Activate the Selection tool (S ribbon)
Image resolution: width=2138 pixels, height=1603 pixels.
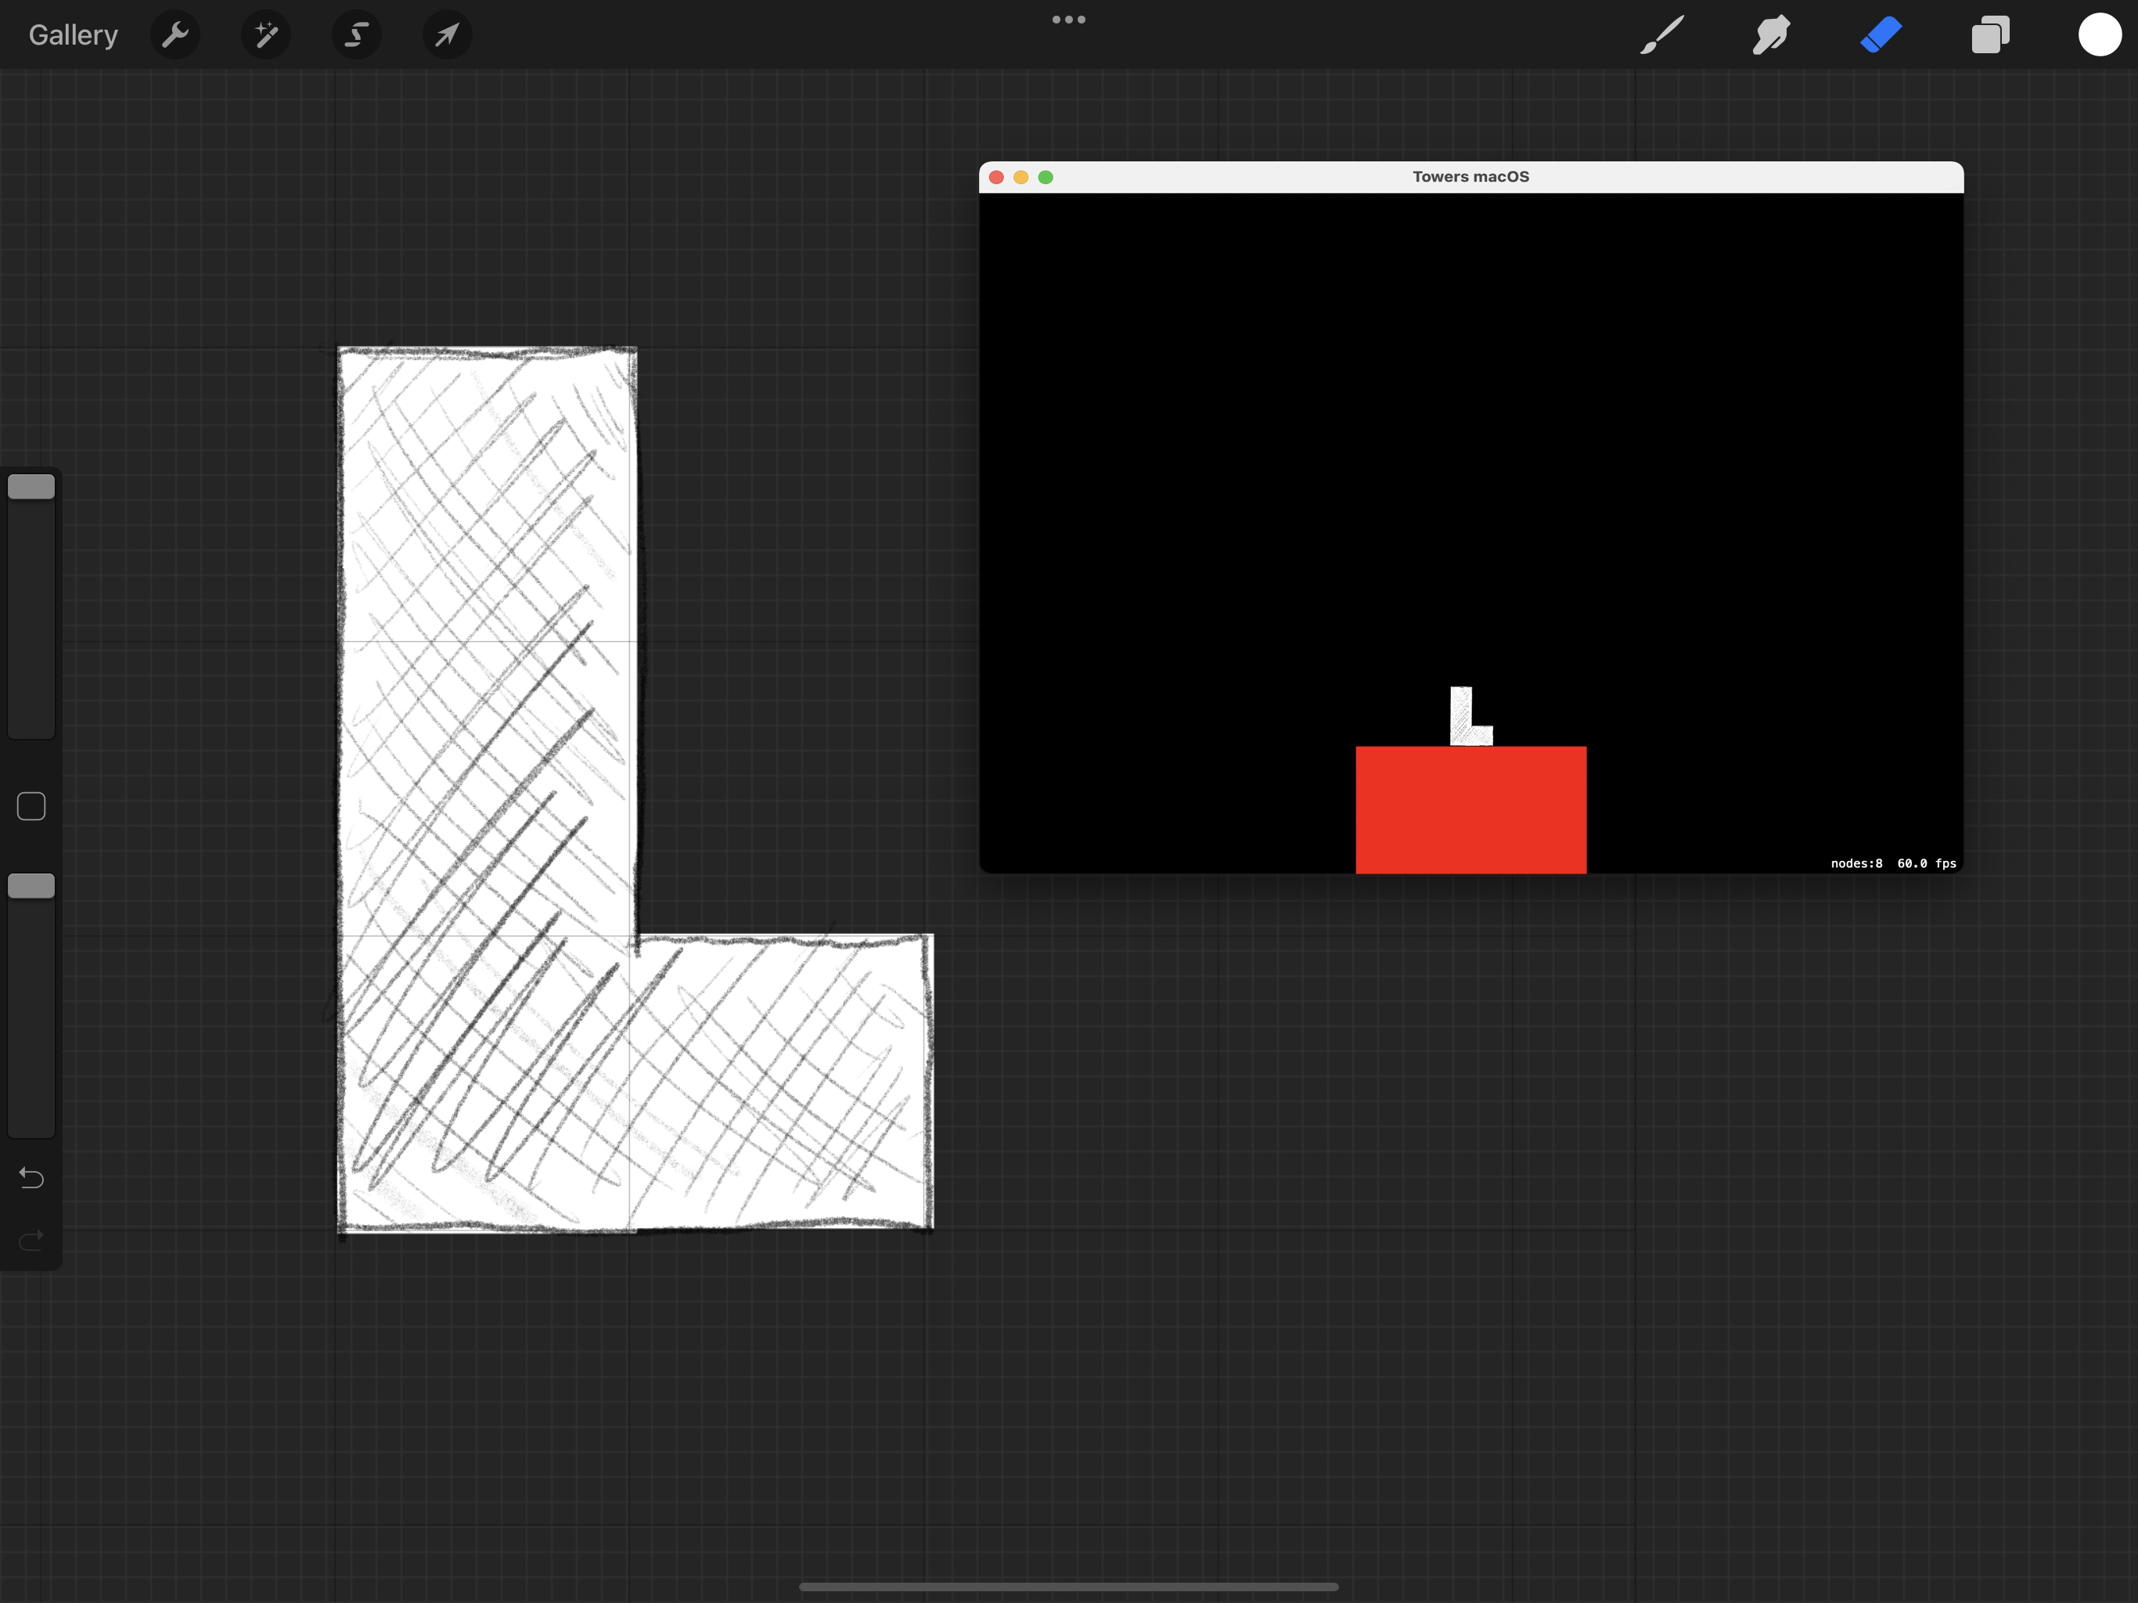357,34
